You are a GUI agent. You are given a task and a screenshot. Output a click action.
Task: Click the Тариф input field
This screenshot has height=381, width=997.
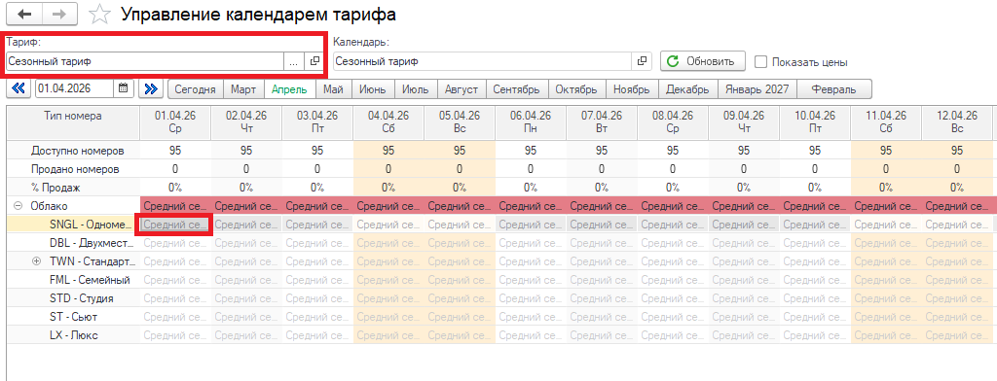[144, 61]
